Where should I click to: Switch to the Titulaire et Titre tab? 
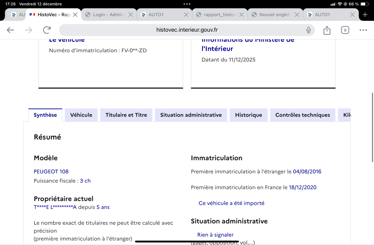[x=126, y=115]
